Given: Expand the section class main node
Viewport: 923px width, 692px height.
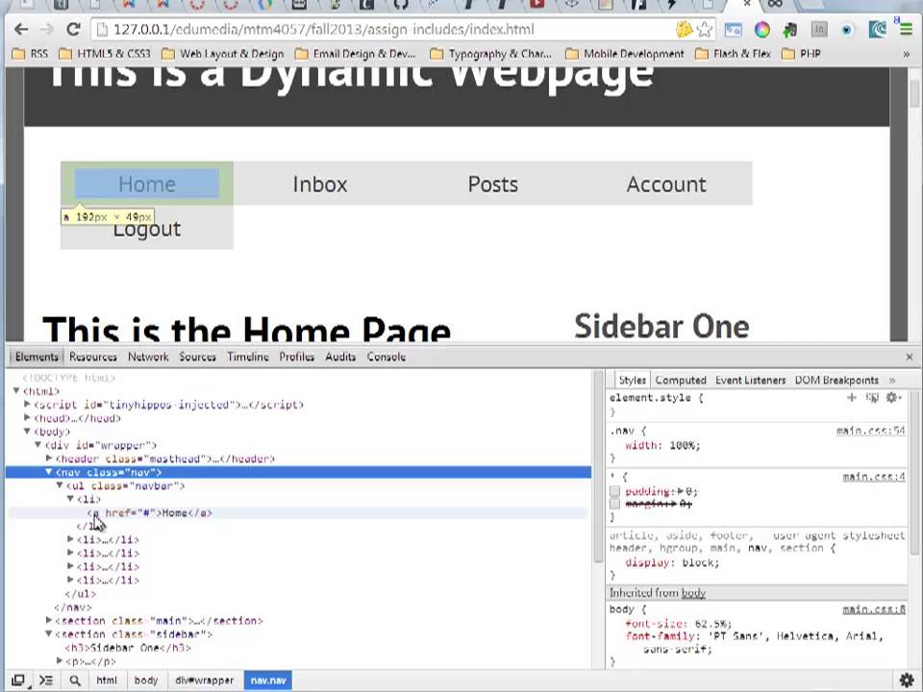Looking at the screenshot, I should 49,620.
